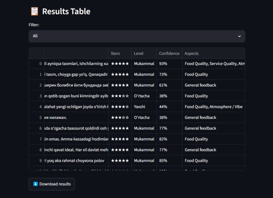The width and height of the screenshot is (273, 198).
Task: Click the 93% confidence cell
Action: 169,64
